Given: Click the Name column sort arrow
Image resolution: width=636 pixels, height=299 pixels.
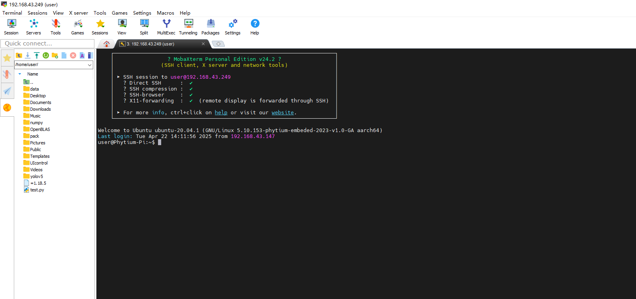Looking at the screenshot, I should point(20,74).
